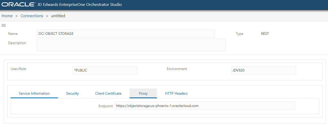Screen dimensions: 328x128
Task: Open the hamburger menu icon
Action: click(4, 25)
